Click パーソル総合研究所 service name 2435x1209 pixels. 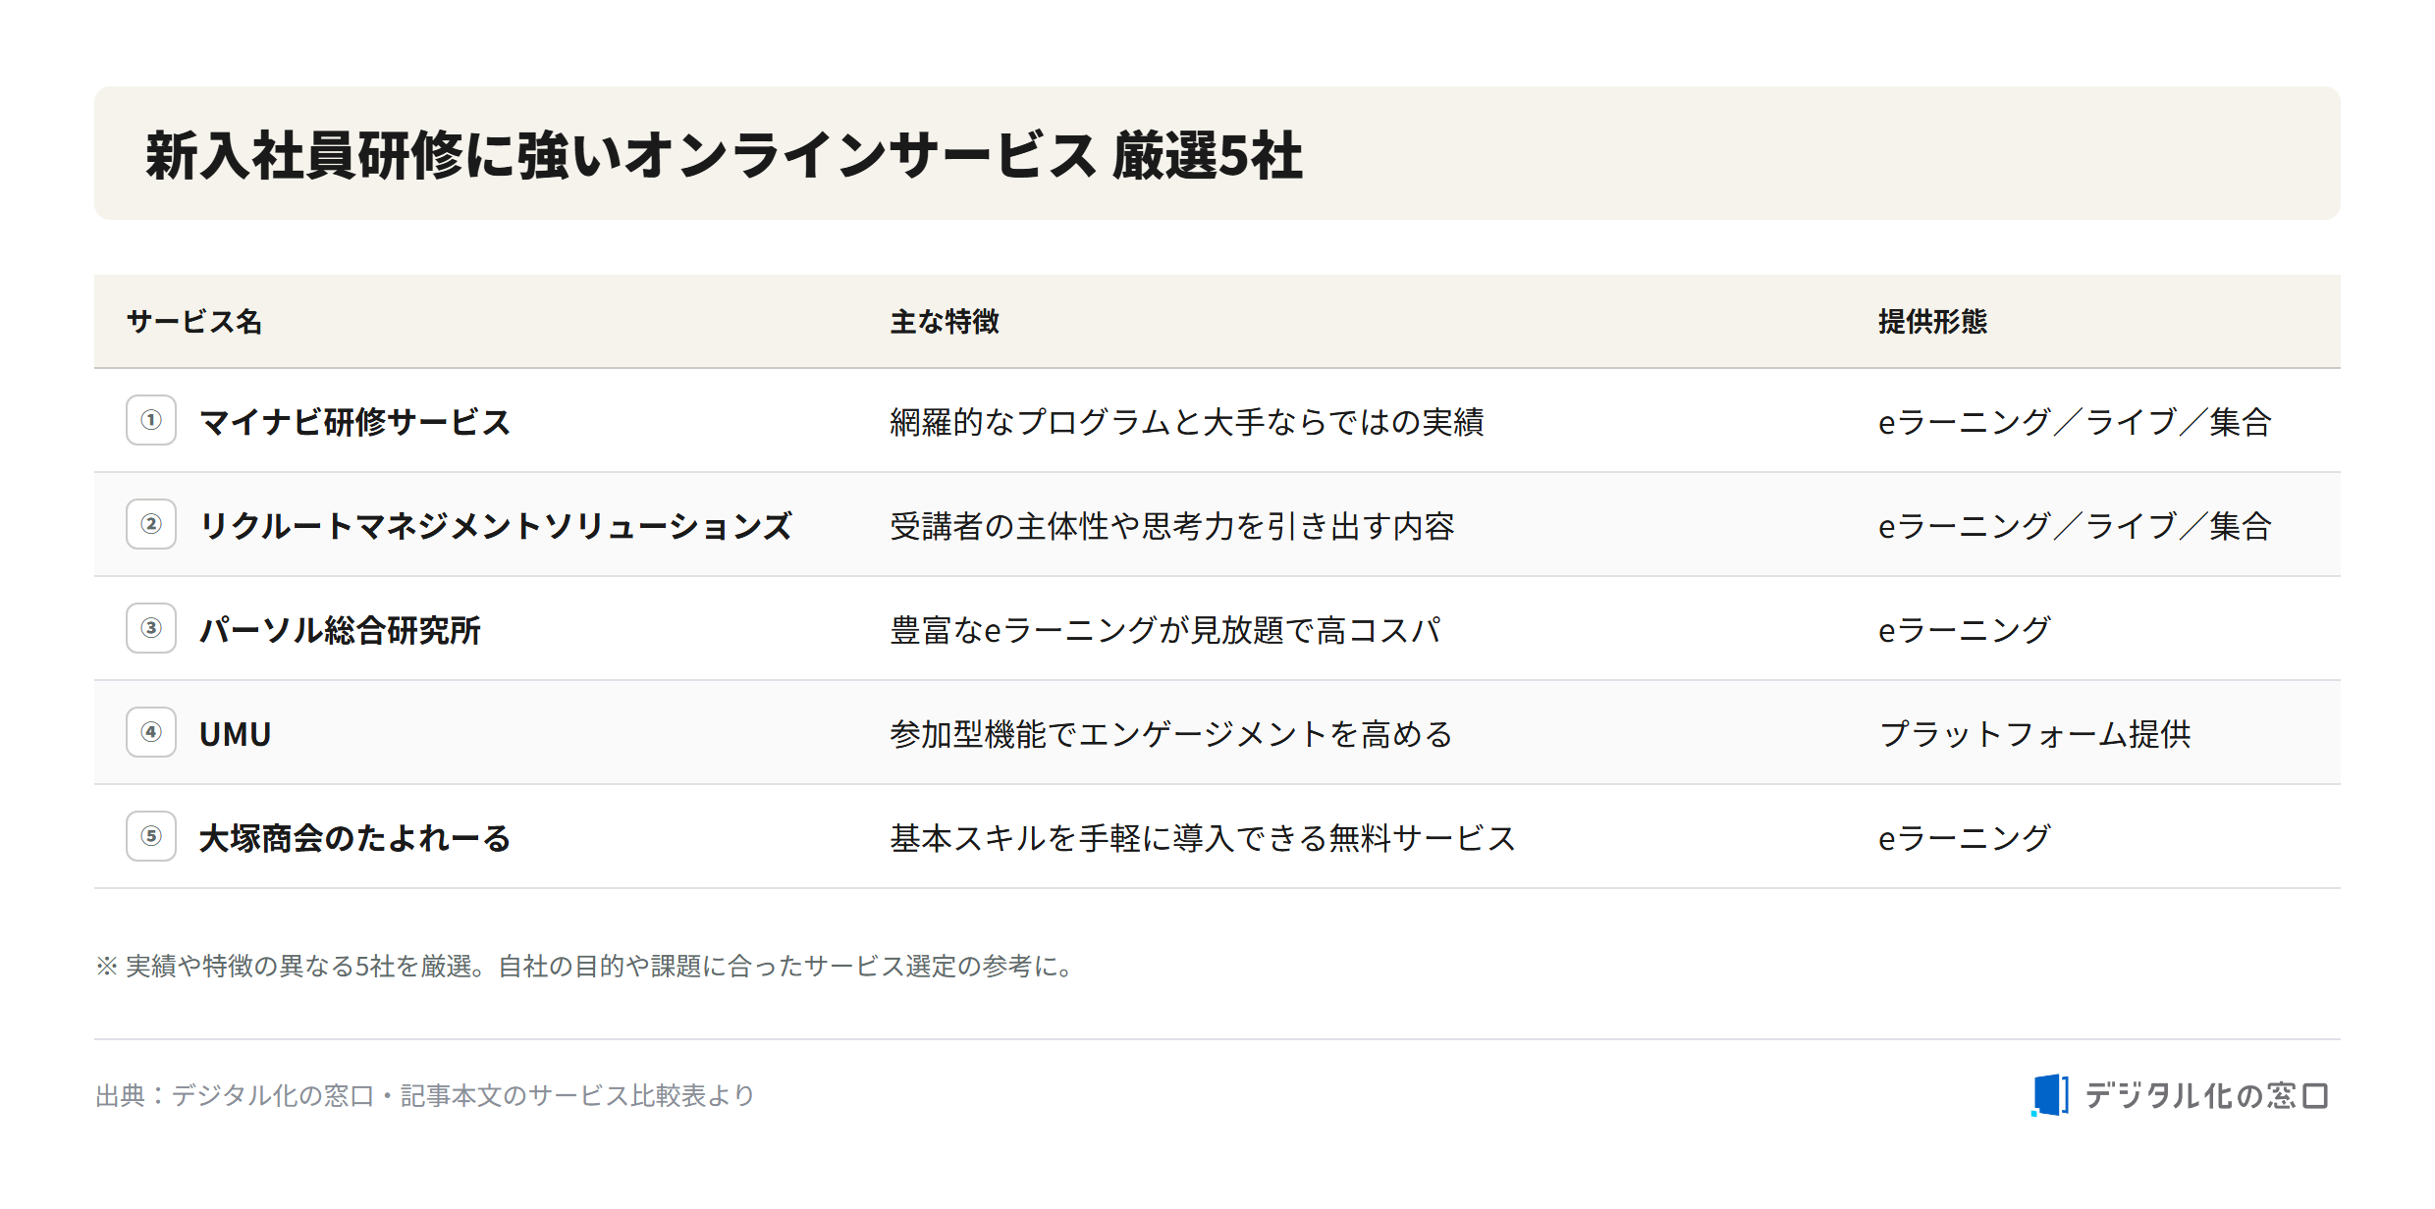340,630
